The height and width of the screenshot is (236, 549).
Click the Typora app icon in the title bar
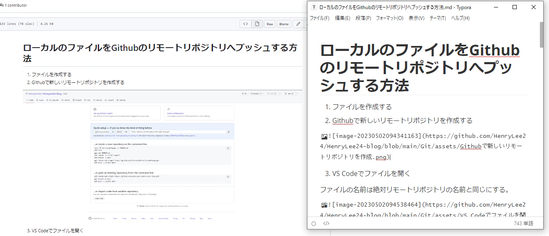(x=314, y=7)
